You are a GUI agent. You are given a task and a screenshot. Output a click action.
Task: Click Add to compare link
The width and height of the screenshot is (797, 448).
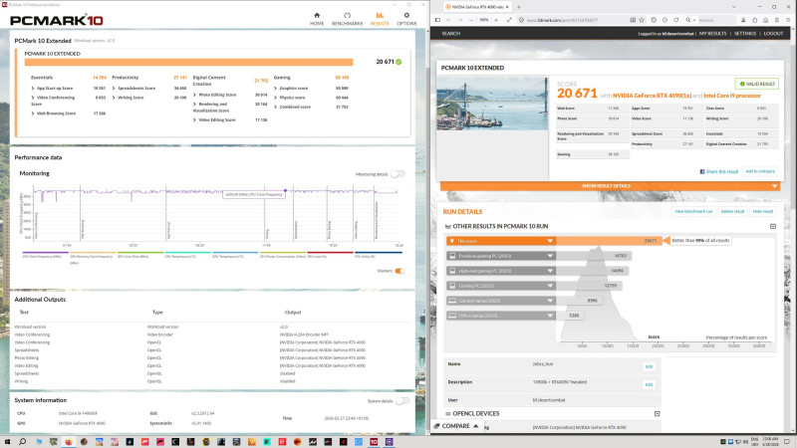tap(760, 171)
